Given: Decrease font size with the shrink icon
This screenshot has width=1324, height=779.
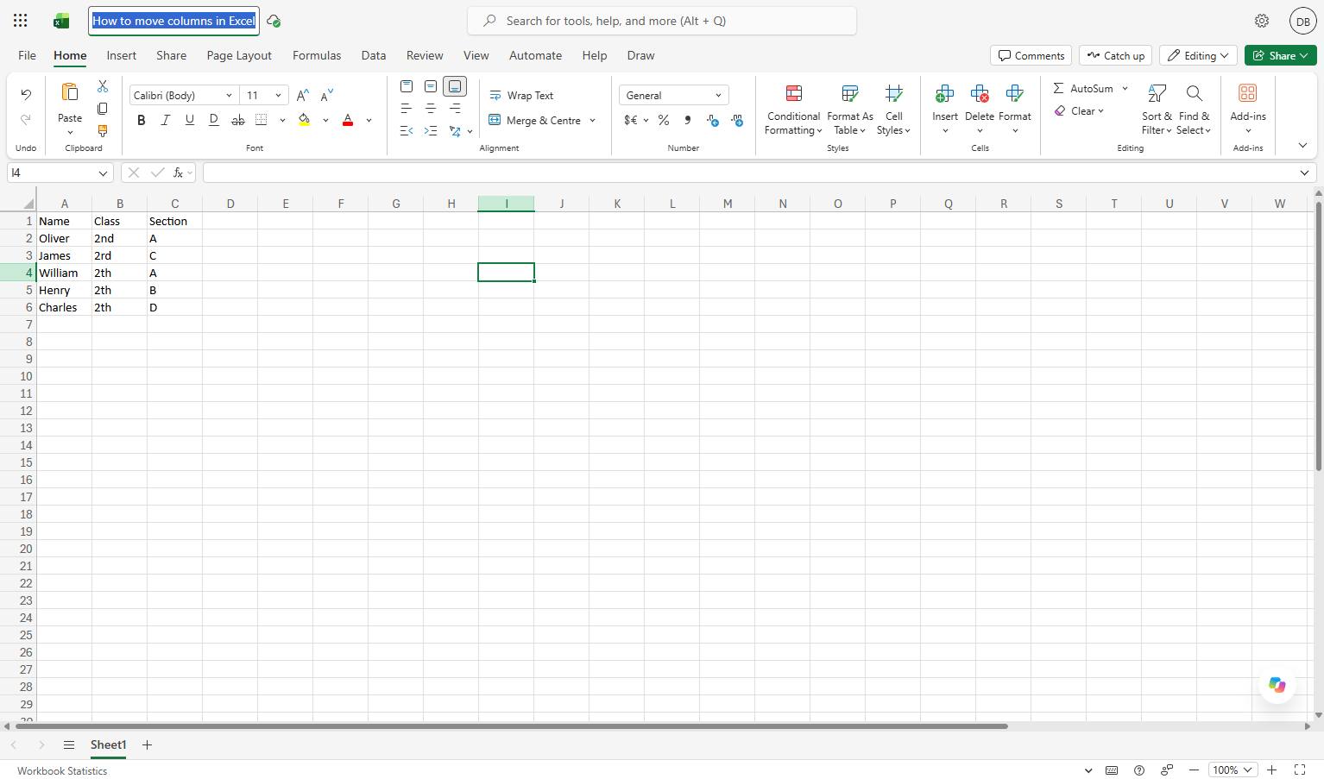Looking at the screenshot, I should (326, 96).
